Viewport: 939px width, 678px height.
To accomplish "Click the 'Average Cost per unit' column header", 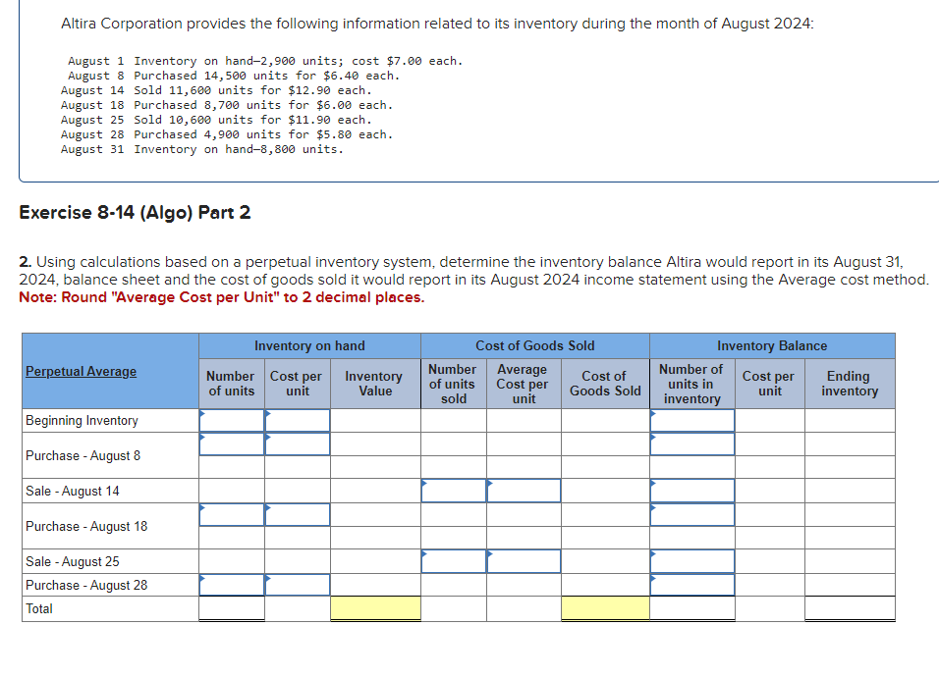I will (x=524, y=384).
